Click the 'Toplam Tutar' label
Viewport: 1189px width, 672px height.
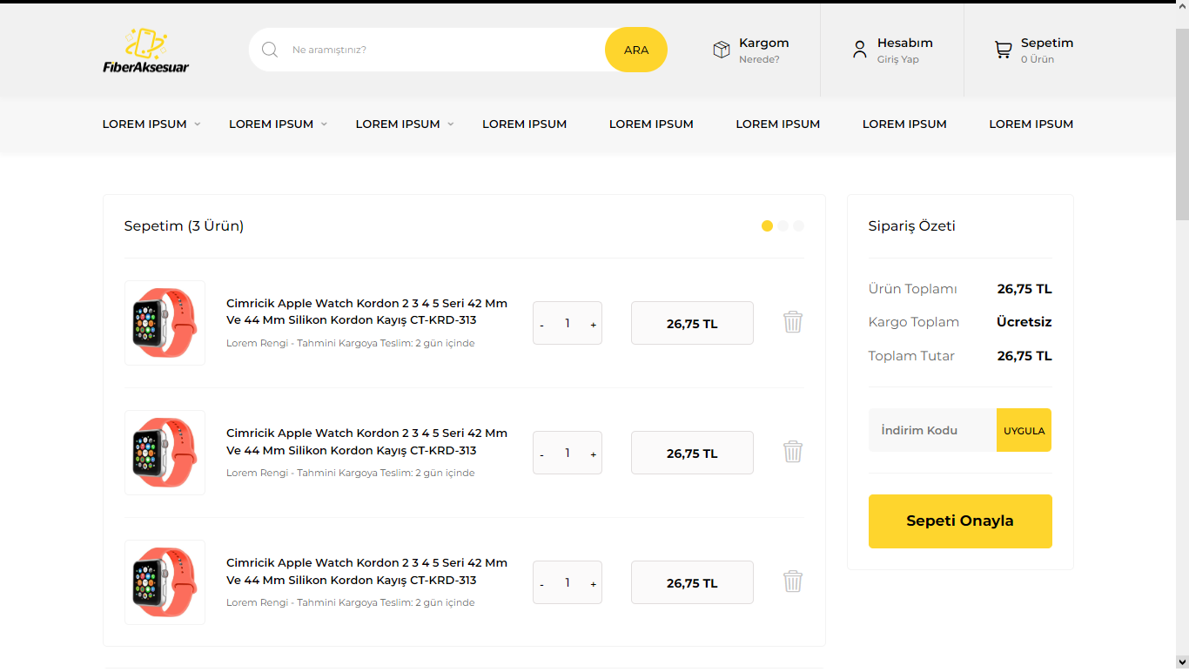click(x=911, y=356)
